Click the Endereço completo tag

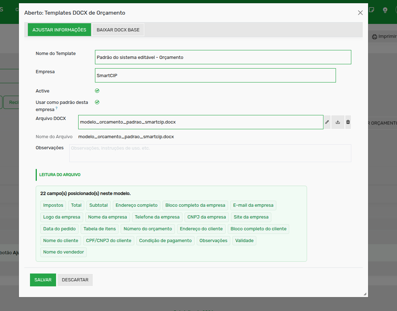[136, 205]
